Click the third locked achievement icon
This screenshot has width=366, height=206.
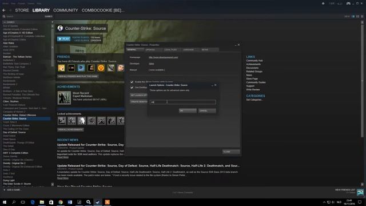[x=81, y=121]
